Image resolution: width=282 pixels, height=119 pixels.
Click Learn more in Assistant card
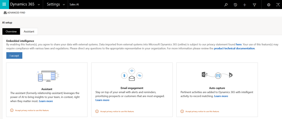(x=46, y=101)
